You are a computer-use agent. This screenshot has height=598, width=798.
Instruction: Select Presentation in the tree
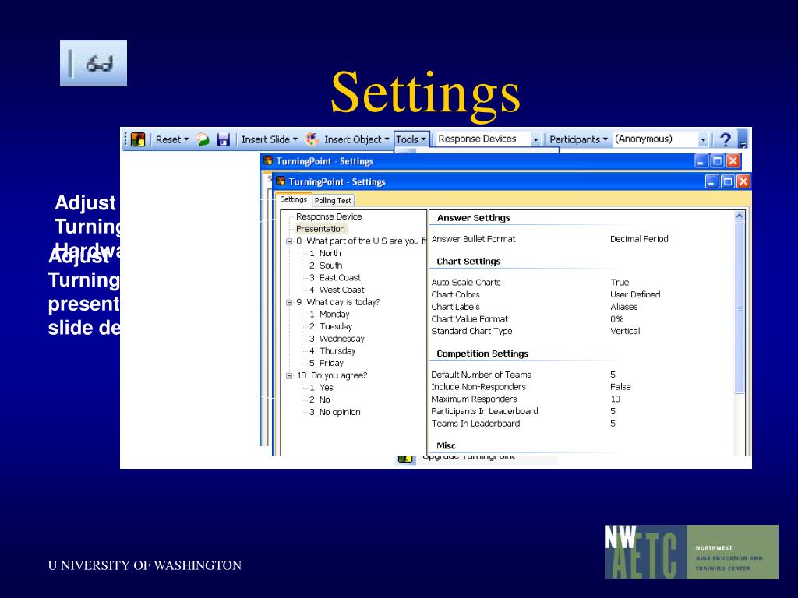(320, 229)
